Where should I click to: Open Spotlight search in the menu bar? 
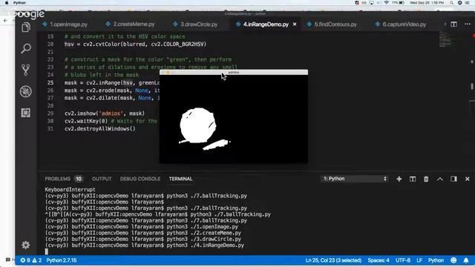point(451,3)
